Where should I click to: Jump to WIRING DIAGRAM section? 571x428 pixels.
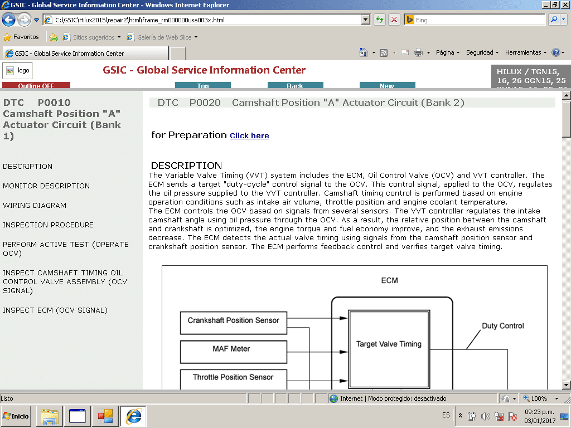(35, 205)
